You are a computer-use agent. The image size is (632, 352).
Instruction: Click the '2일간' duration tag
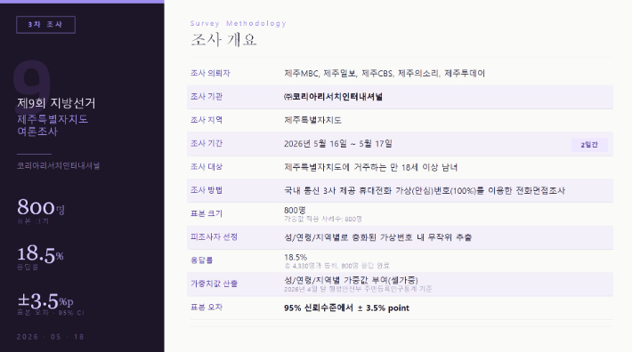[589, 144]
